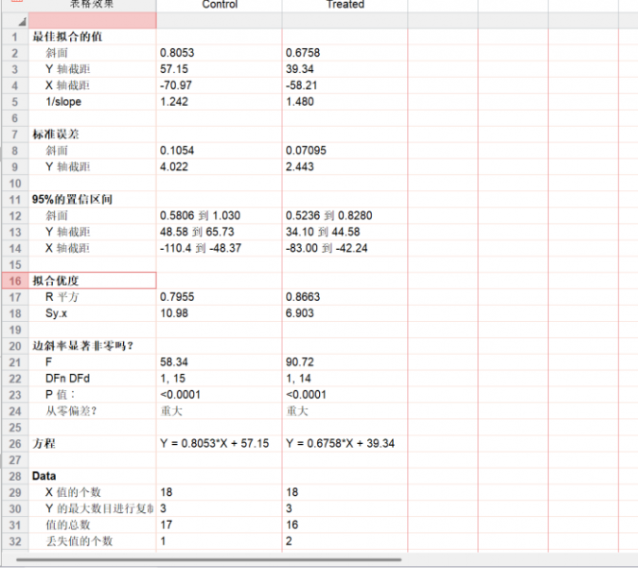Click the 拟合优度 cell
This screenshot has width=638, height=568.
pyautogui.click(x=92, y=281)
